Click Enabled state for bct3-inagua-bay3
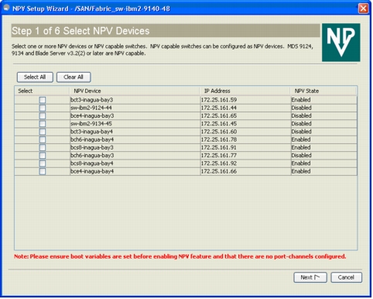The image size is (373, 299). pyautogui.click(x=301, y=100)
